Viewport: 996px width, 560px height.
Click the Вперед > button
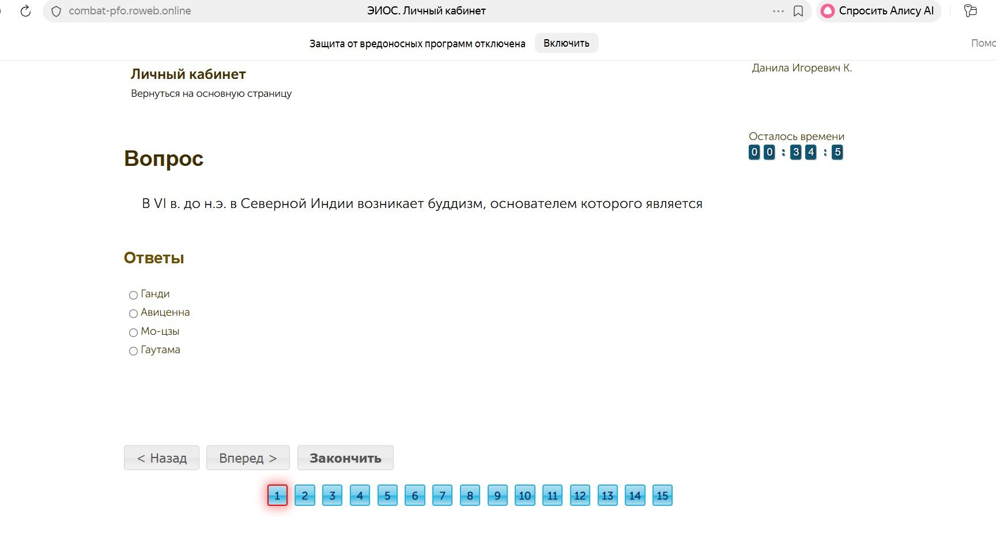[248, 458]
